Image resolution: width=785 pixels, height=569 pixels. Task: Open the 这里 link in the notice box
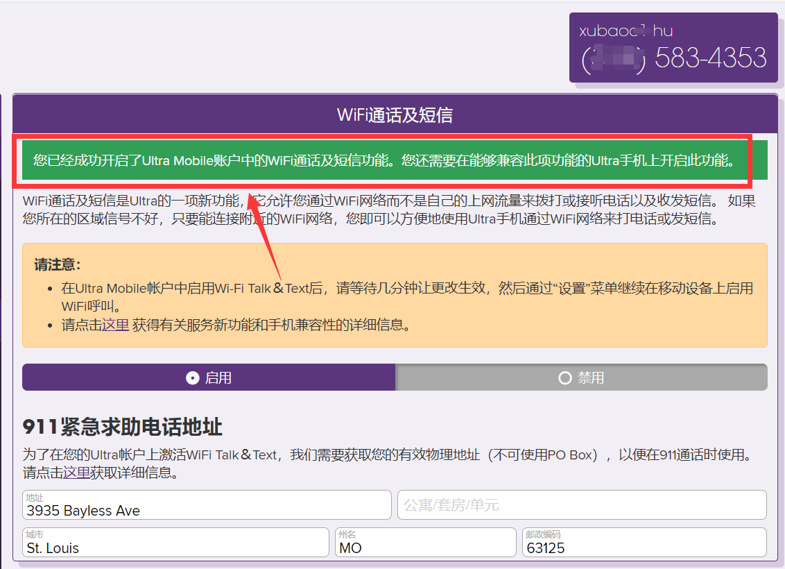(x=115, y=325)
